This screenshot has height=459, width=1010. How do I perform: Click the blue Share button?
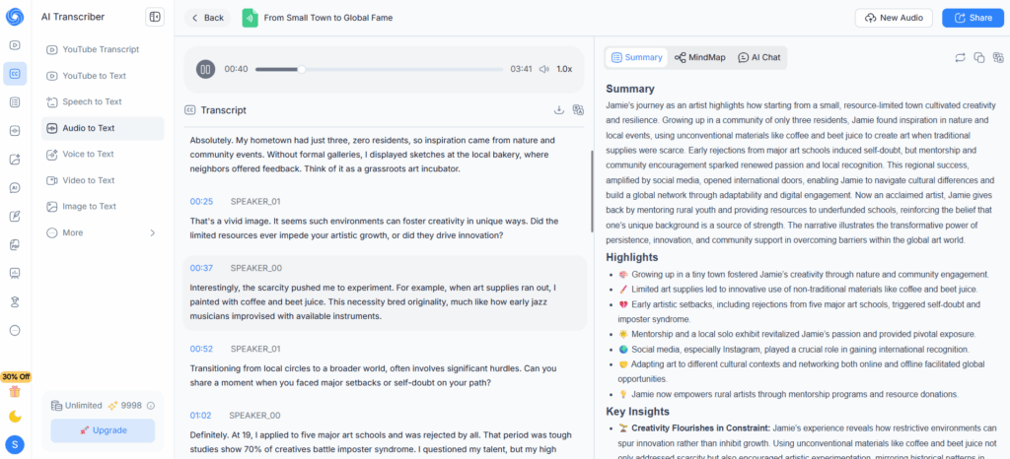973,18
